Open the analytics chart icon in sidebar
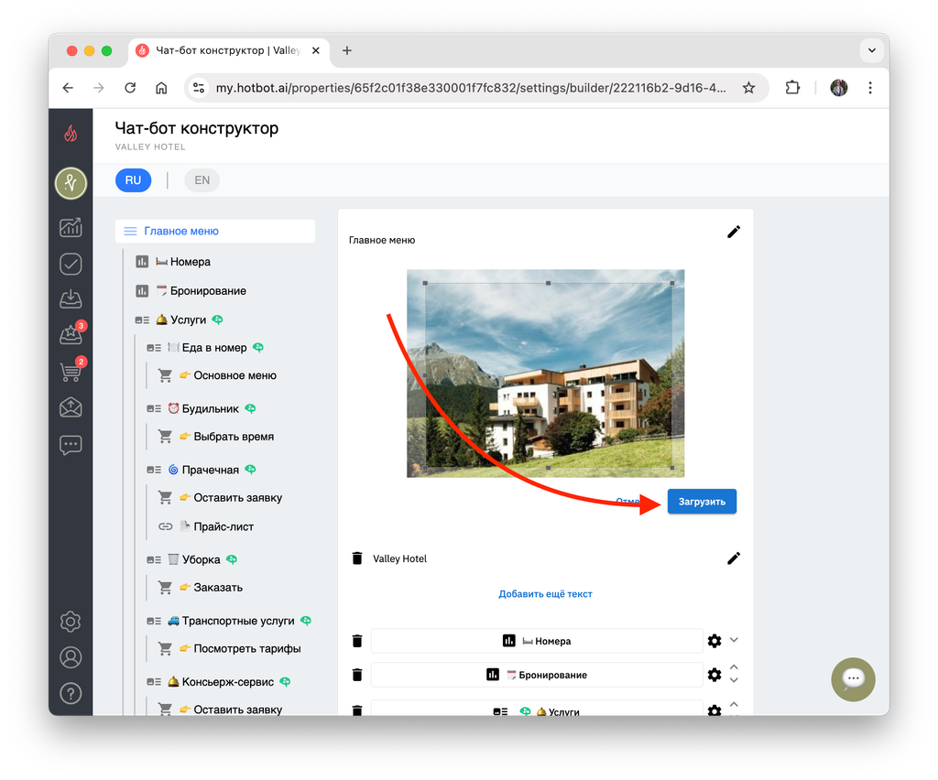The width and height of the screenshot is (938, 780). point(71,227)
